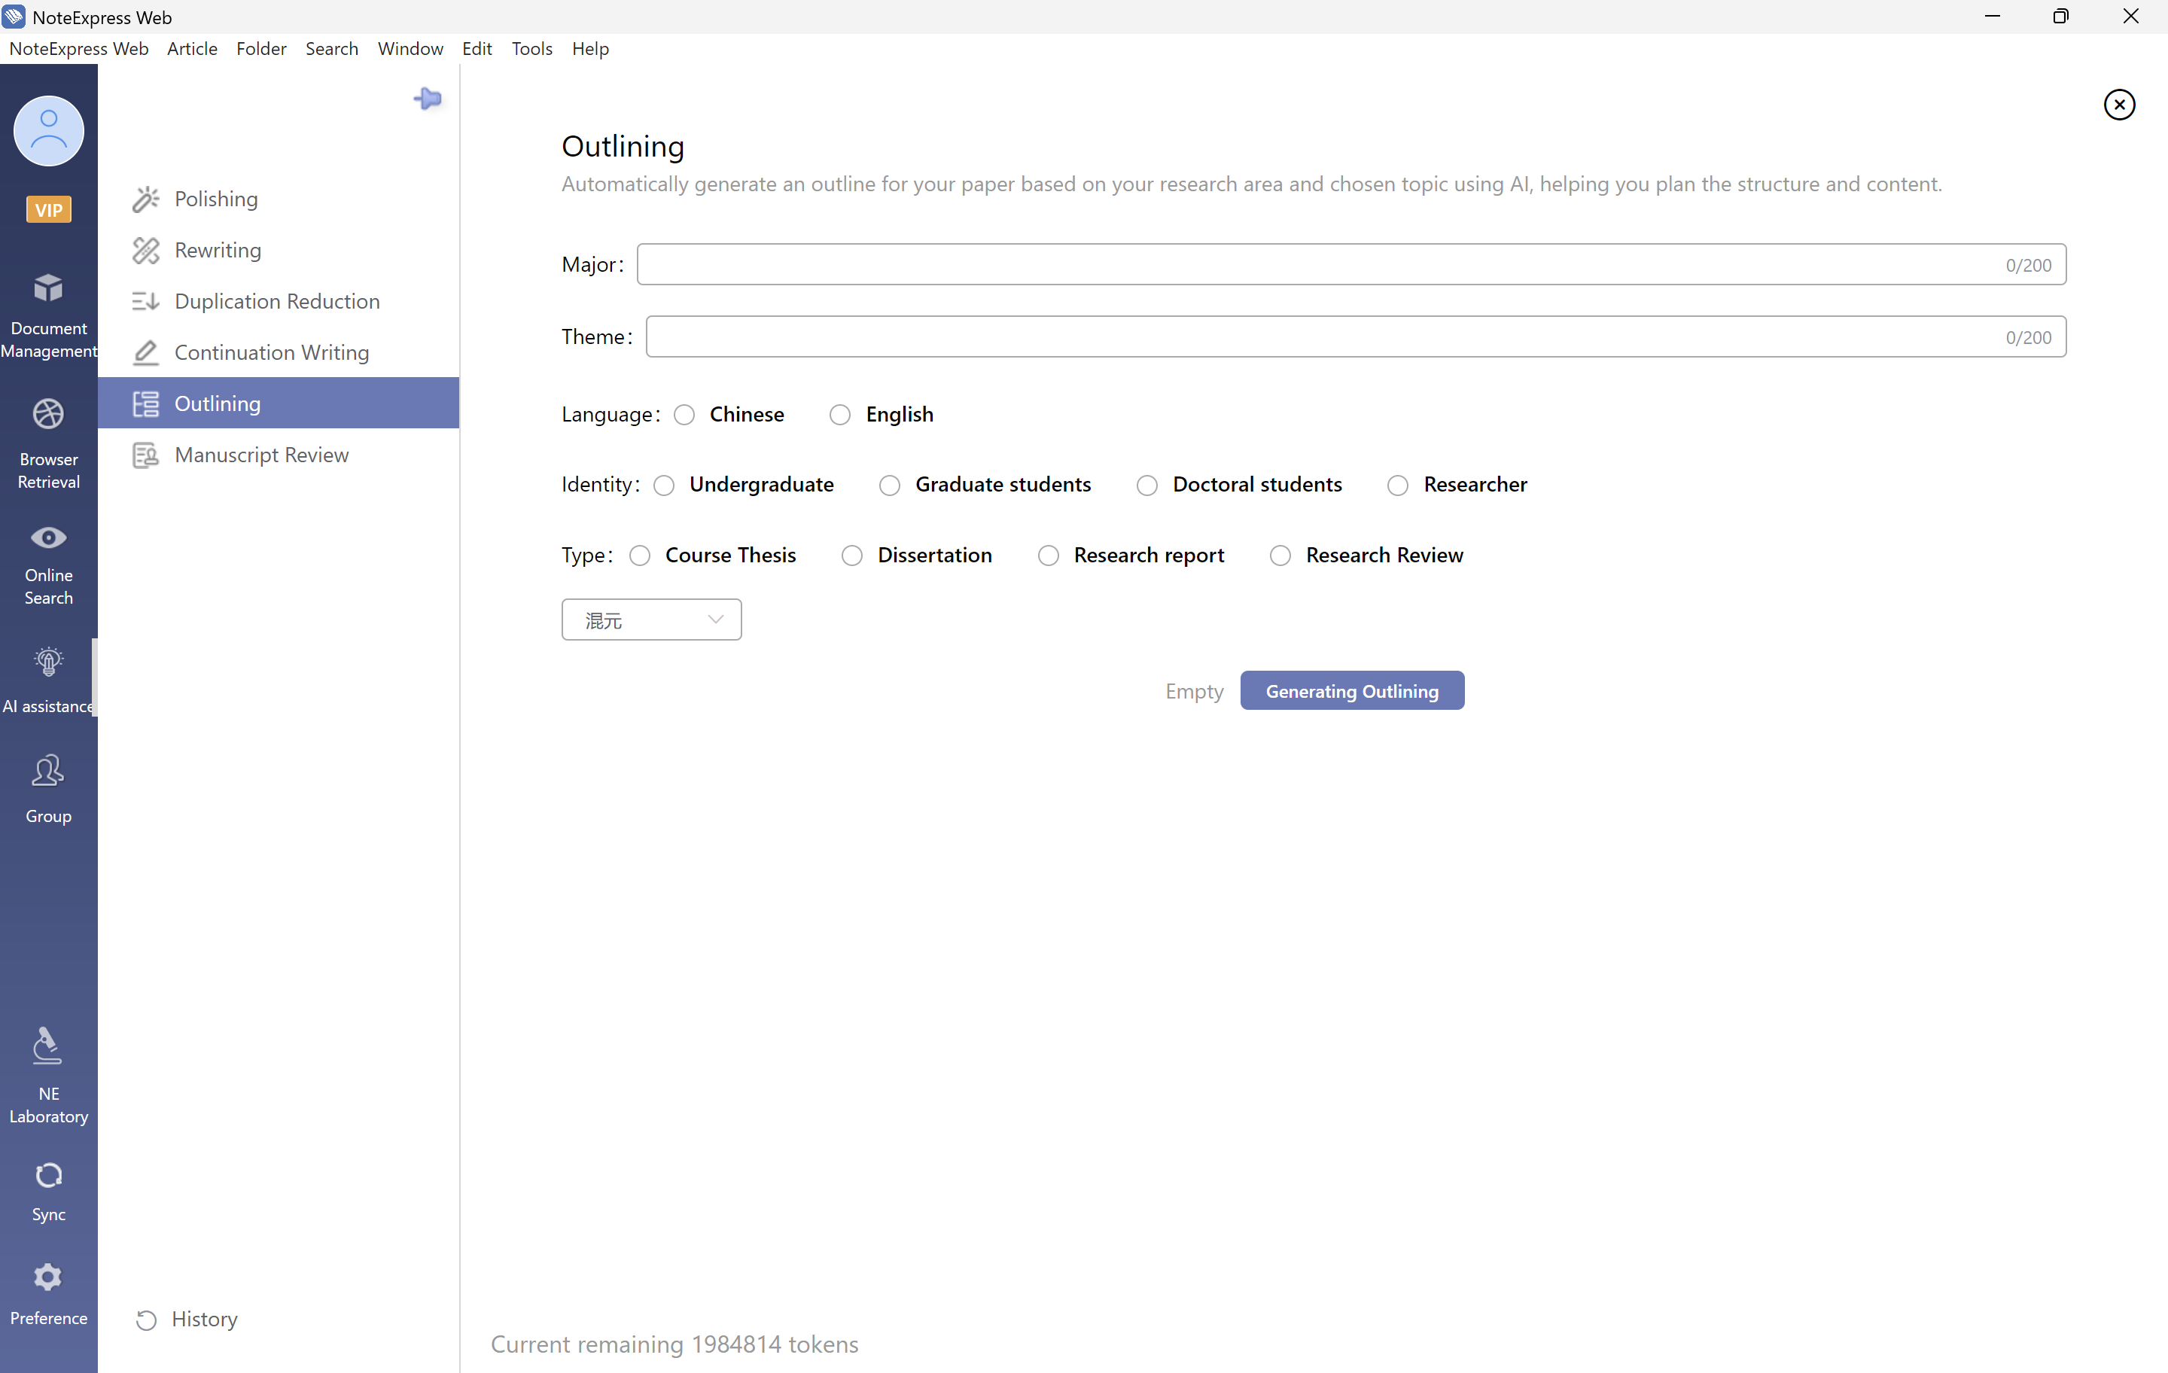The height and width of the screenshot is (1373, 2168).
Task: Select the Duplication Reduction icon
Action: [x=146, y=302]
